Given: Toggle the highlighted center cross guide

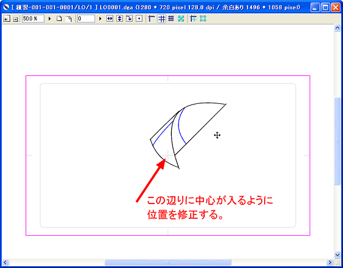Looking at the screenshot, I should 161,19.
